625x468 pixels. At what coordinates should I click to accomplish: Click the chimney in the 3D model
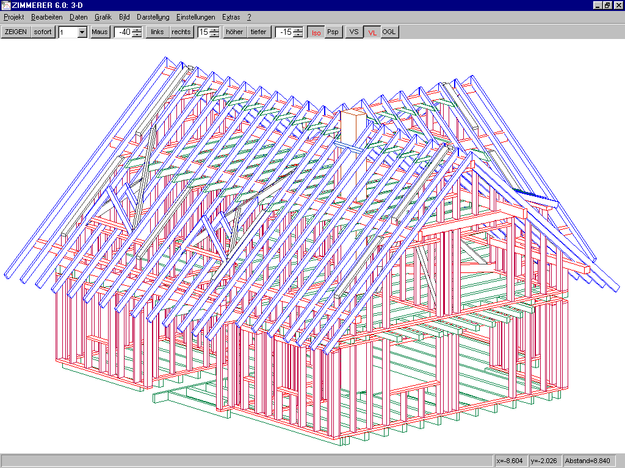[x=351, y=128]
